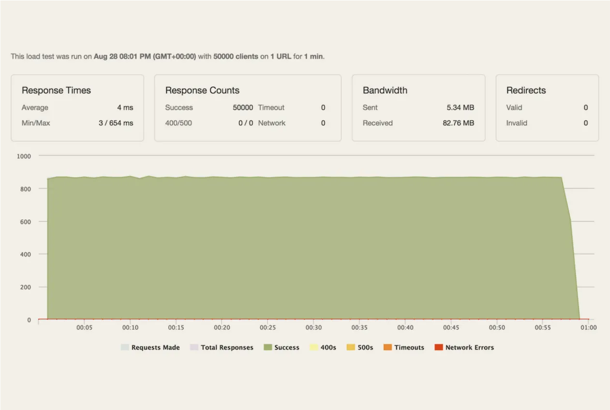This screenshot has height=410, width=610.
Task: Select the Received value 82.76 MB
Action: (x=459, y=123)
